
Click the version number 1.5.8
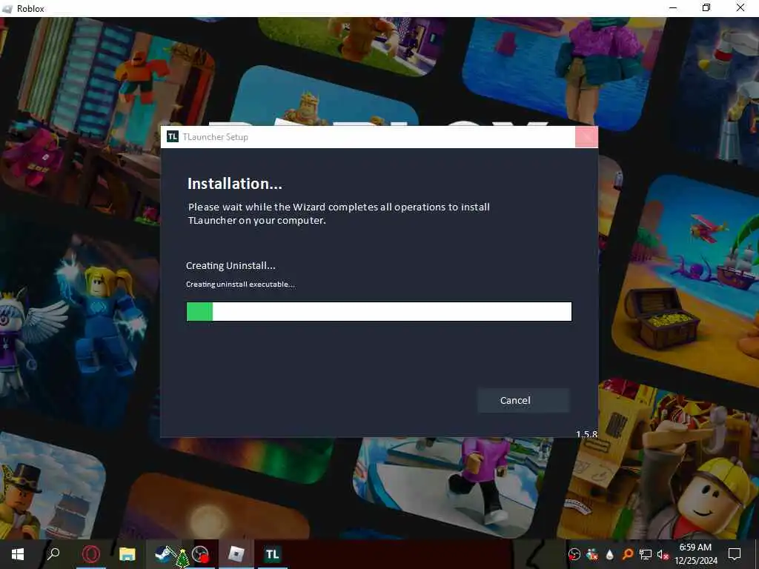[587, 434]
